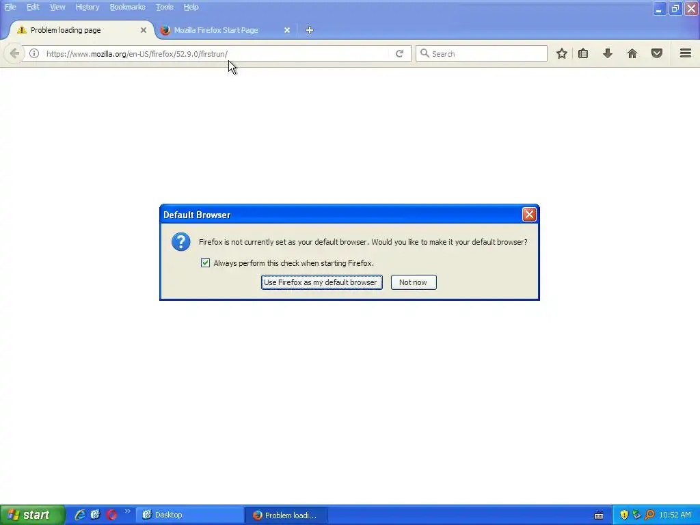Screen dimensions: 700x525
Task: Switch to Problem loading page tab
Action: 81,30
